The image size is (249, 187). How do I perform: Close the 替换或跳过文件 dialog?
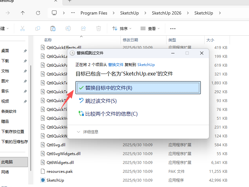(x=202, y=53)
